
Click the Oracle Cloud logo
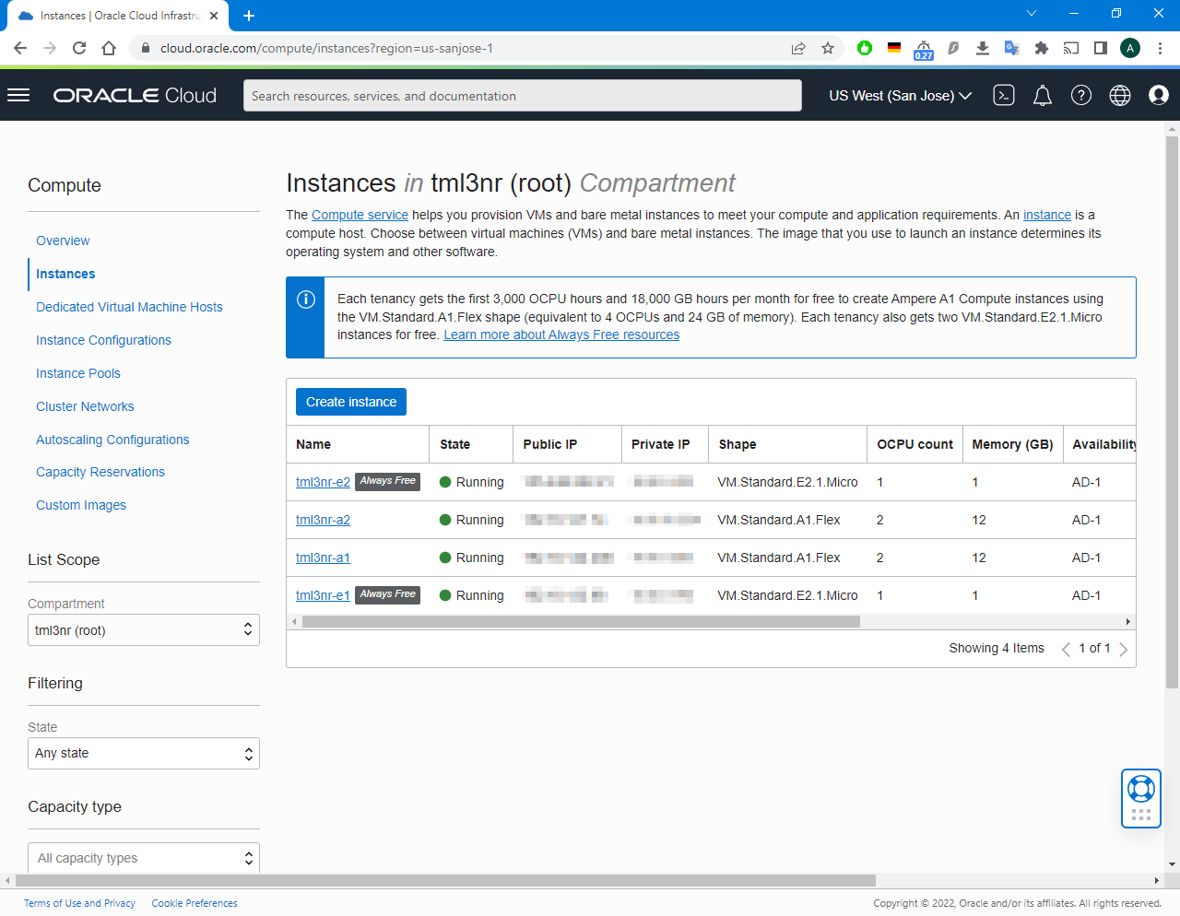pos(135,95)
